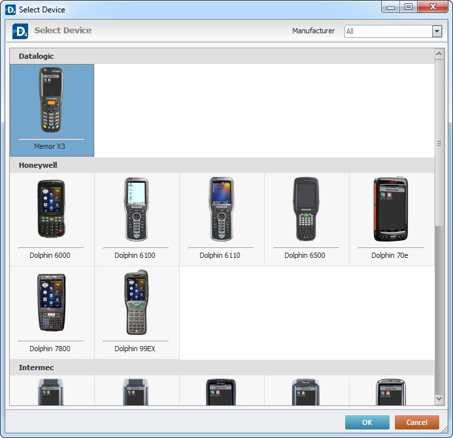
Task: Click the Intermec group header
Action: (x=222, y=368)
